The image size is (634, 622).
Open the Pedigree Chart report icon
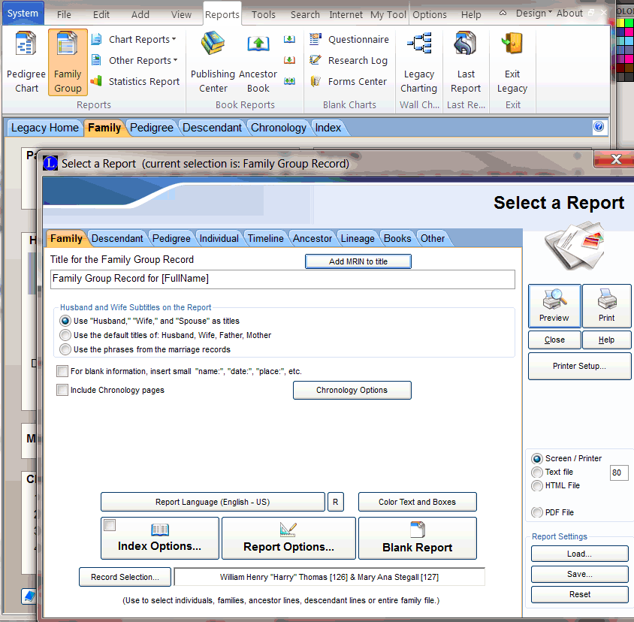click(x=26, y=44)
